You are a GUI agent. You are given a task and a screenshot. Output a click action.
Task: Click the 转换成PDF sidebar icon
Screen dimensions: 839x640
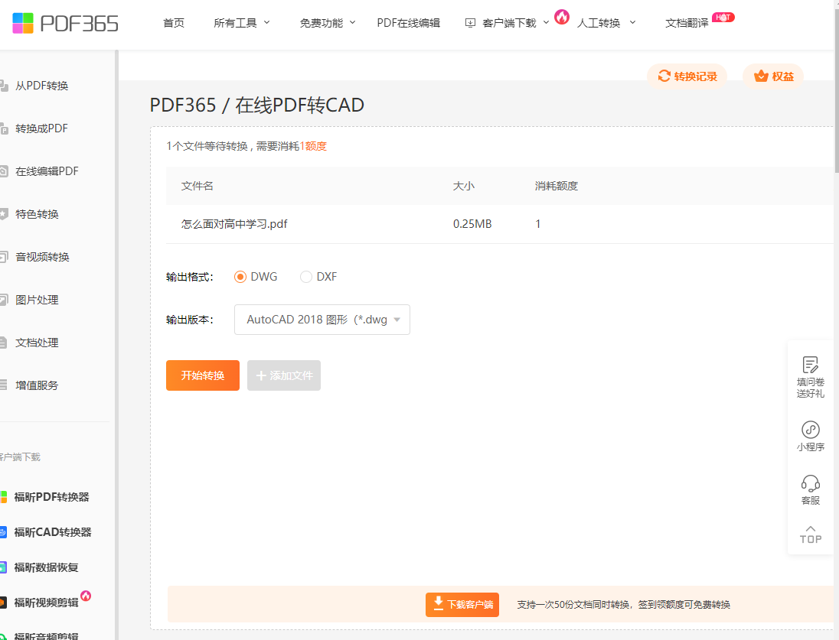[3, 128]
